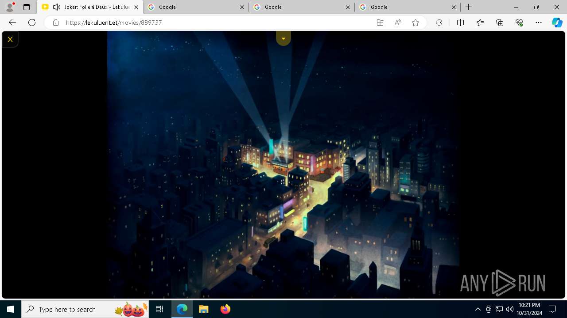567x318 pixels.
Task: Open File Explorer from the taskbar
Action: 203,309
